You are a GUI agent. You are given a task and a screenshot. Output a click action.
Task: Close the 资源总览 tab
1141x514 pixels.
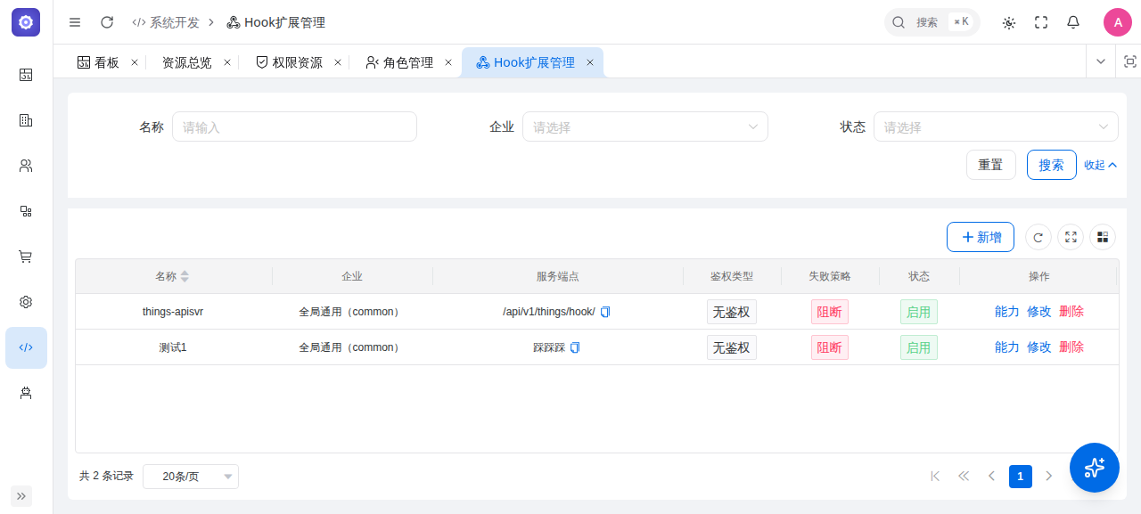click(x=227, y=62)
